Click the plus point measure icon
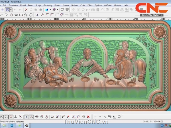This screenshot has width=171, height=128. point(95,117)
